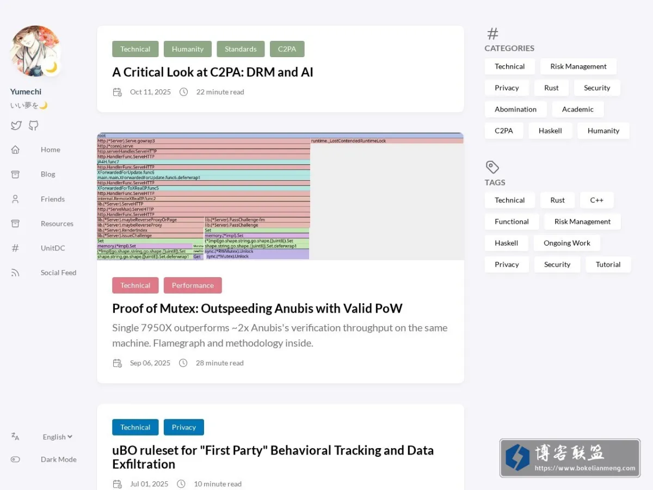Screen dimensions: 653x490
Task: Click the UnitDC hash icon
Action: [x=15, y=248]
